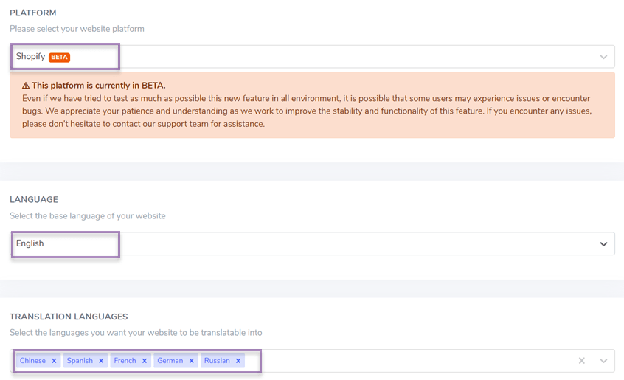Open the base language dropdown showing English
The height and width of the screenshot is (380, 624).
click(x=312, y=243)
